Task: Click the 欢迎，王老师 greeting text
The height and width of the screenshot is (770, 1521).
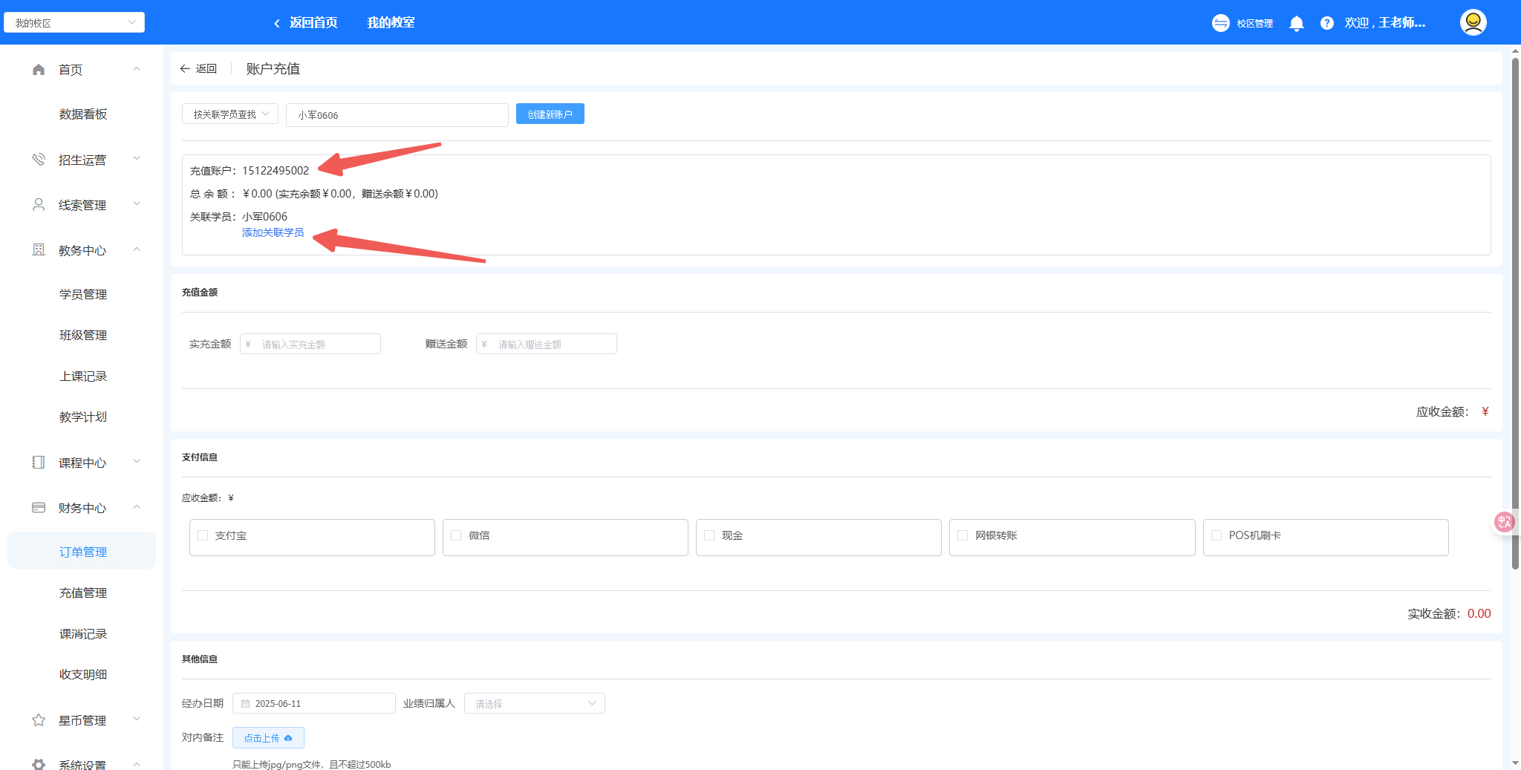Action: [1385, 23]
